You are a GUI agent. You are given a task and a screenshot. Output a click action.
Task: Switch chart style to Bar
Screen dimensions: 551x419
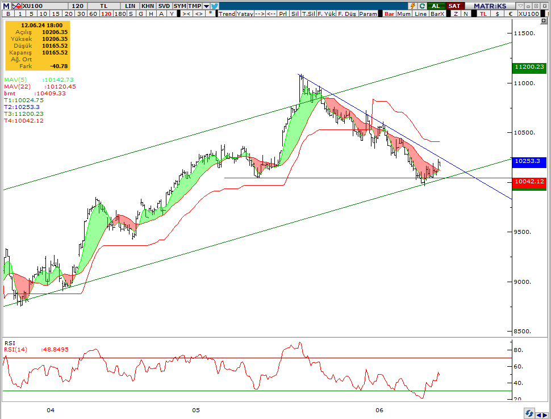[x=389, y=14]
